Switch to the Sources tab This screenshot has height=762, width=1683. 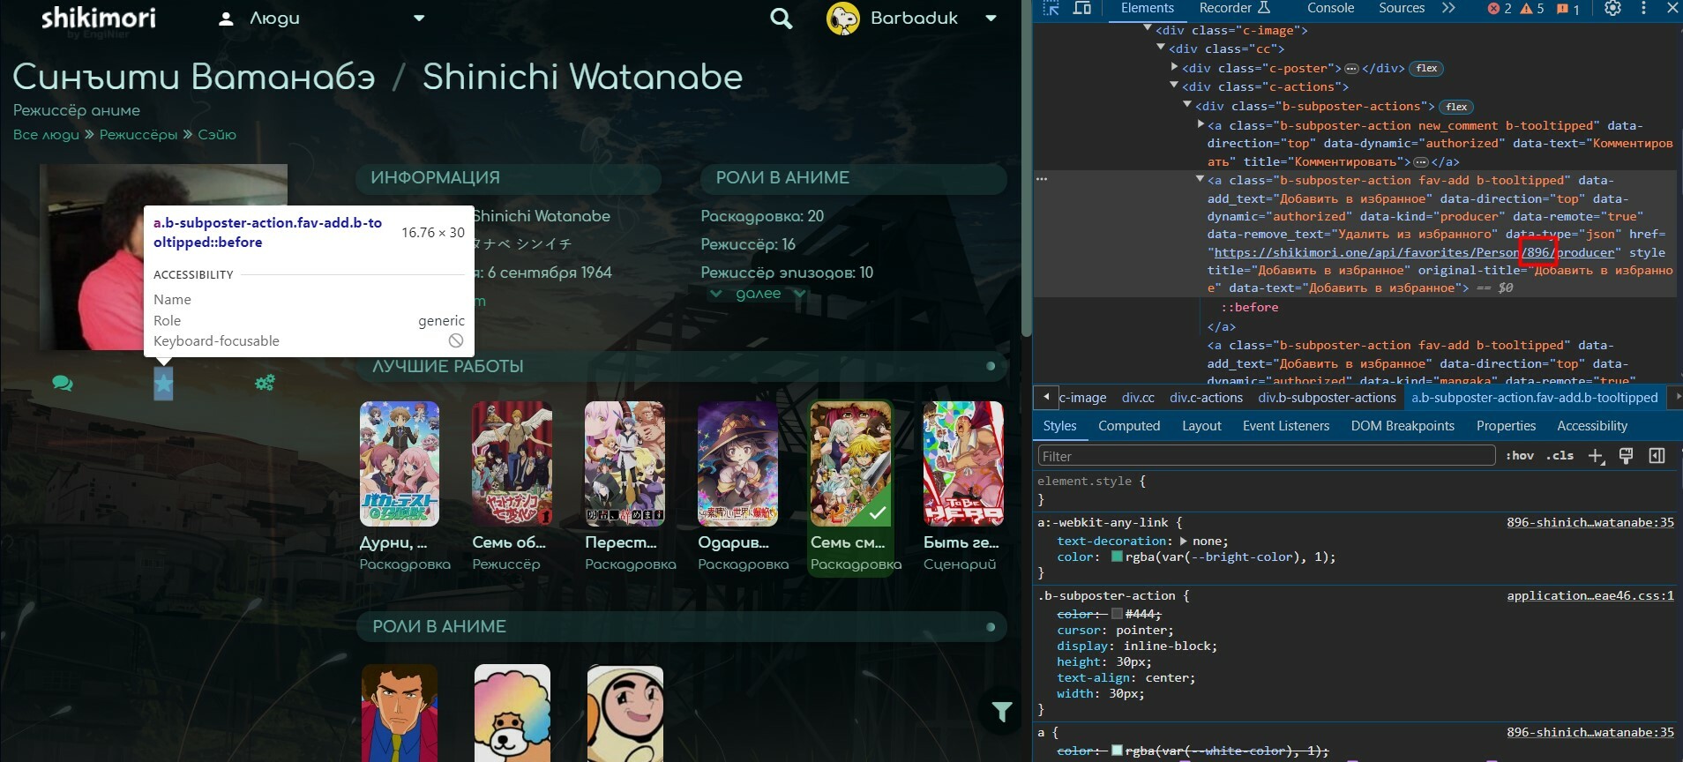[x=1402, y=8]
